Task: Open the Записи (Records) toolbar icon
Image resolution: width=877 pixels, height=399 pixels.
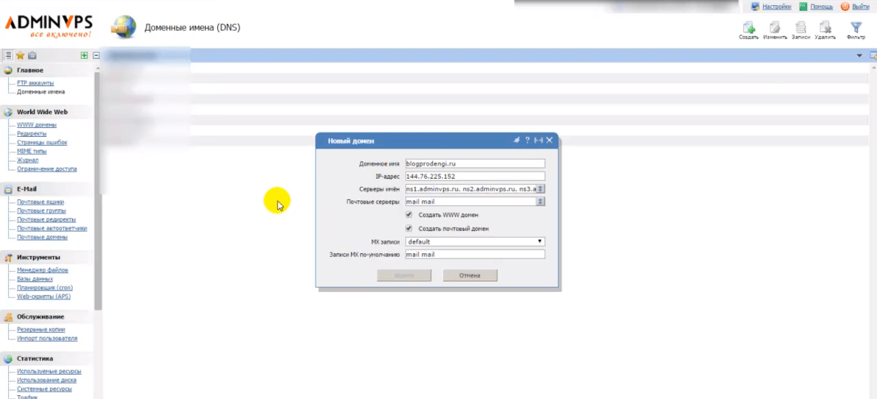Action: pos(800,28)
